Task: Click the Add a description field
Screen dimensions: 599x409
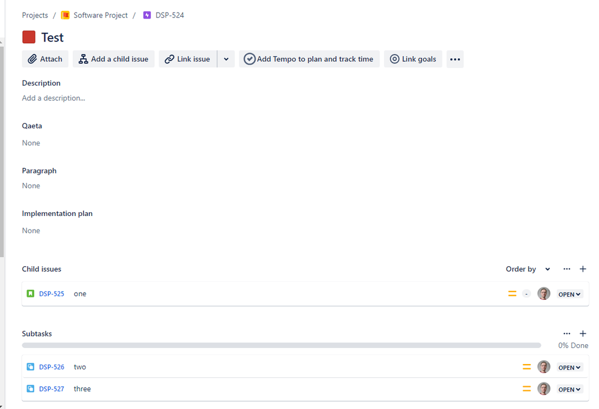Action: [53, 98]
